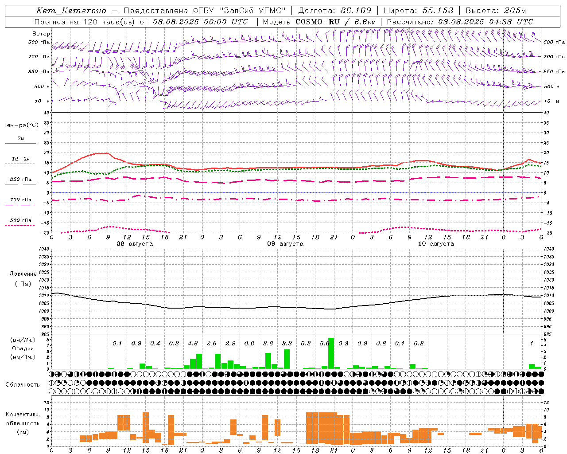Click the '09 августа' date label
This screenshot has width=567, height=454.
[x=285, y=244]
